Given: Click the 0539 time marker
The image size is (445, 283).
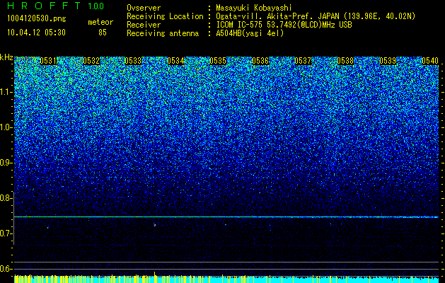Looking at the screenshot, I should click(x=388, y=61).
